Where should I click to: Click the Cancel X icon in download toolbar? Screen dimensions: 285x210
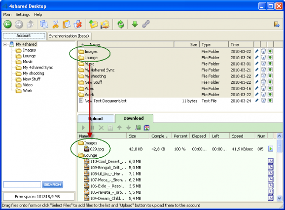click(x=101, y=128)
